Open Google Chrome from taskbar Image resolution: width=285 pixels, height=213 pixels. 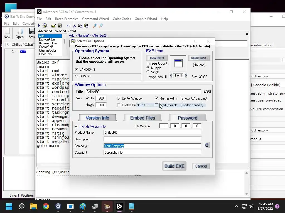pyautogui.click(x=46, y=206)
